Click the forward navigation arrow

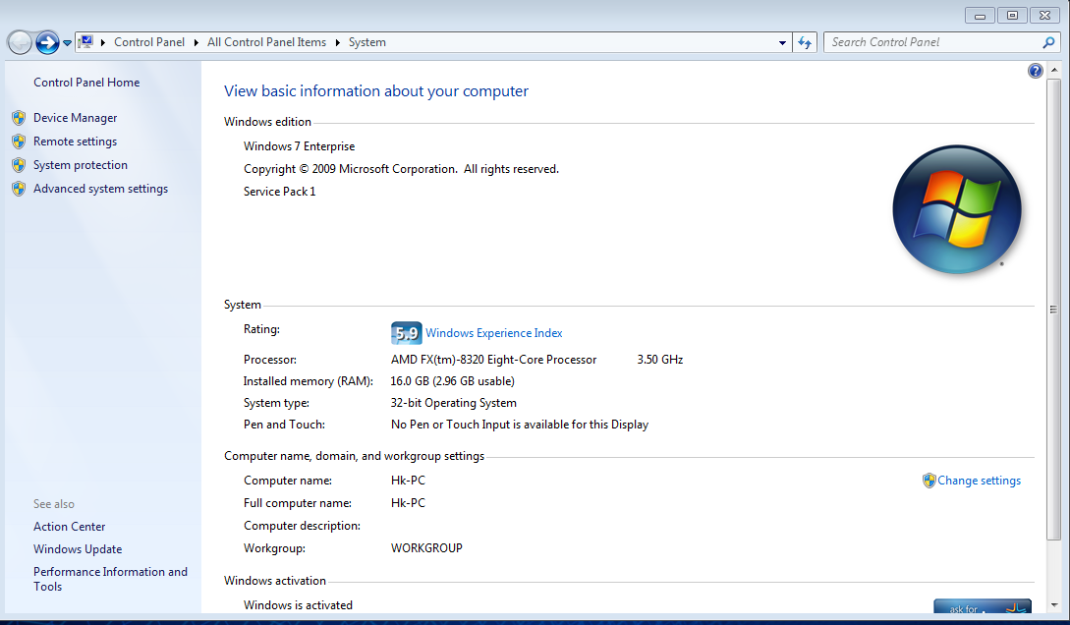tap(47, 42)
